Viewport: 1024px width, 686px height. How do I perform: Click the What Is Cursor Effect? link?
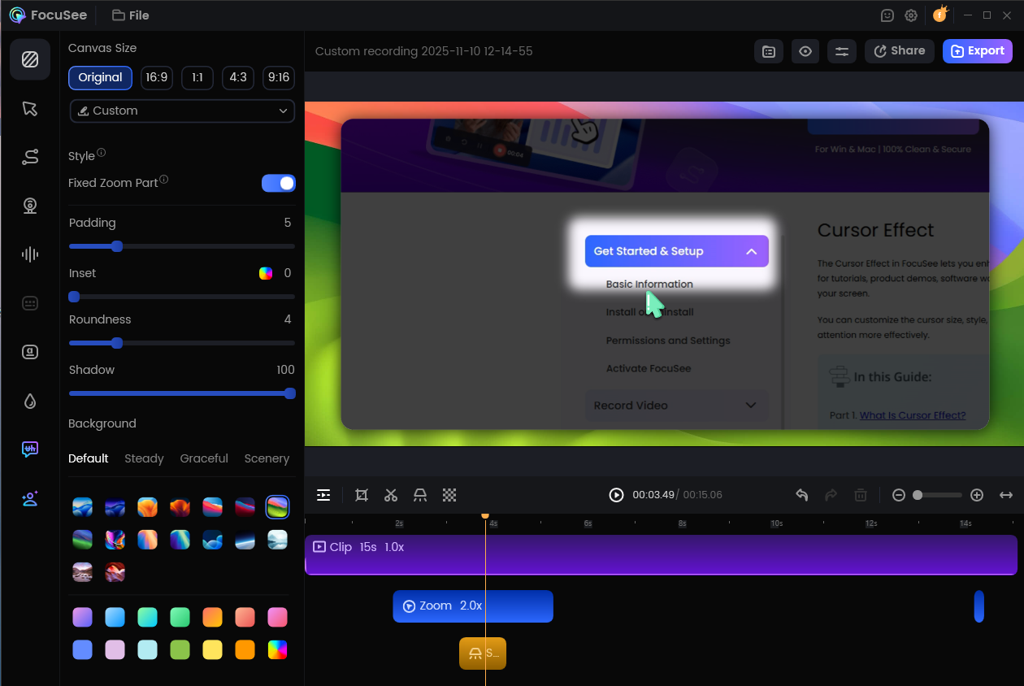[913, 415]
